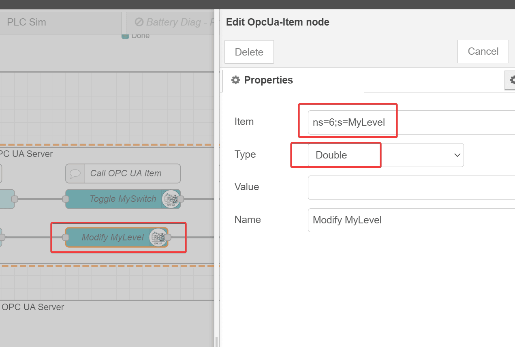Screen dimensions: 515x347
Task: Open the Type dropdown showing Double
Action: click(x=385, y=155)
